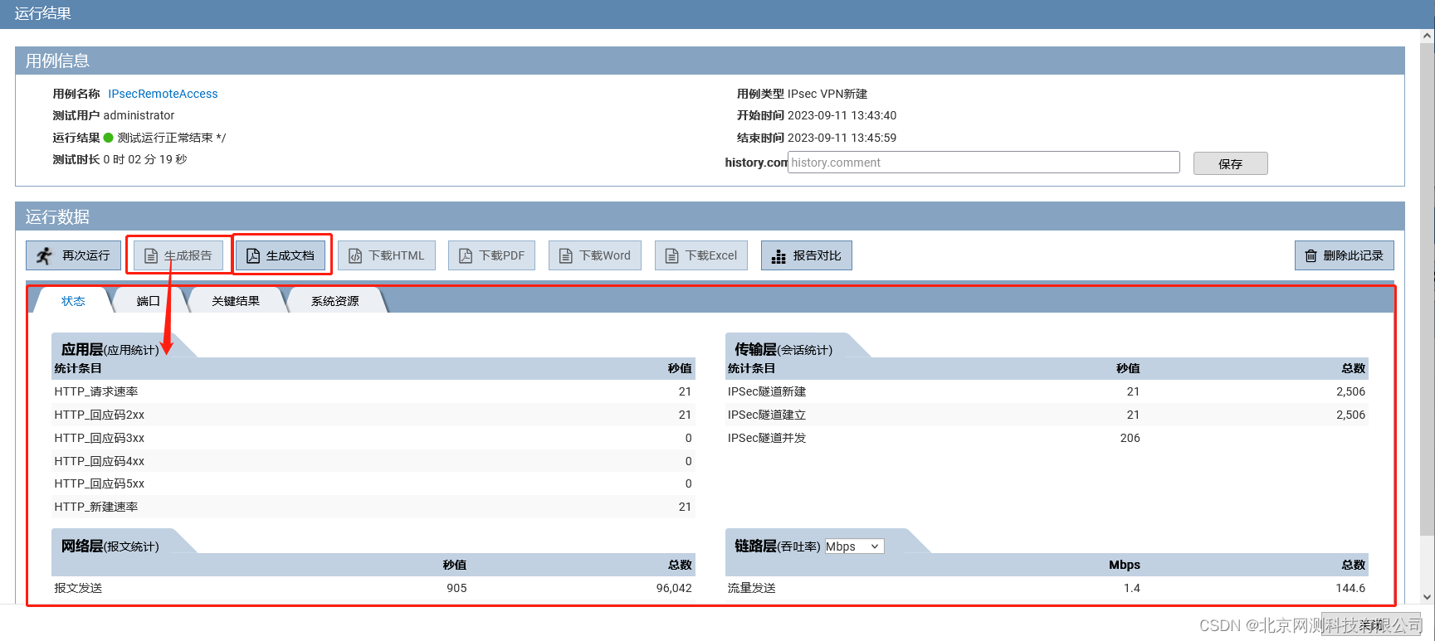This screenshot has width=1435, height=641.
Task: Select the IPSec隧道新建 row
Action: pos(1047,391)
